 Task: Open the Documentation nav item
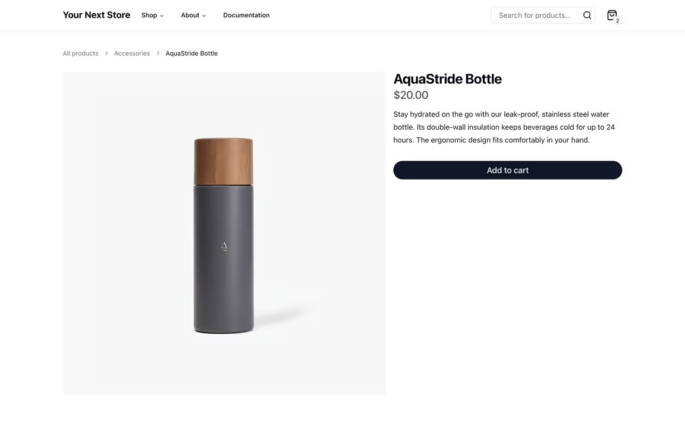(x=246, y=15)
